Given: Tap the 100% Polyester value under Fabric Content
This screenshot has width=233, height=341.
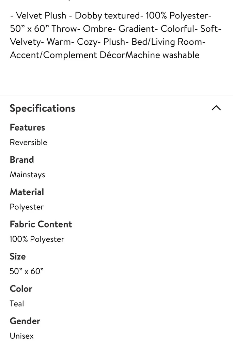Looking at the screenshot, I should (x=37, y=239).
